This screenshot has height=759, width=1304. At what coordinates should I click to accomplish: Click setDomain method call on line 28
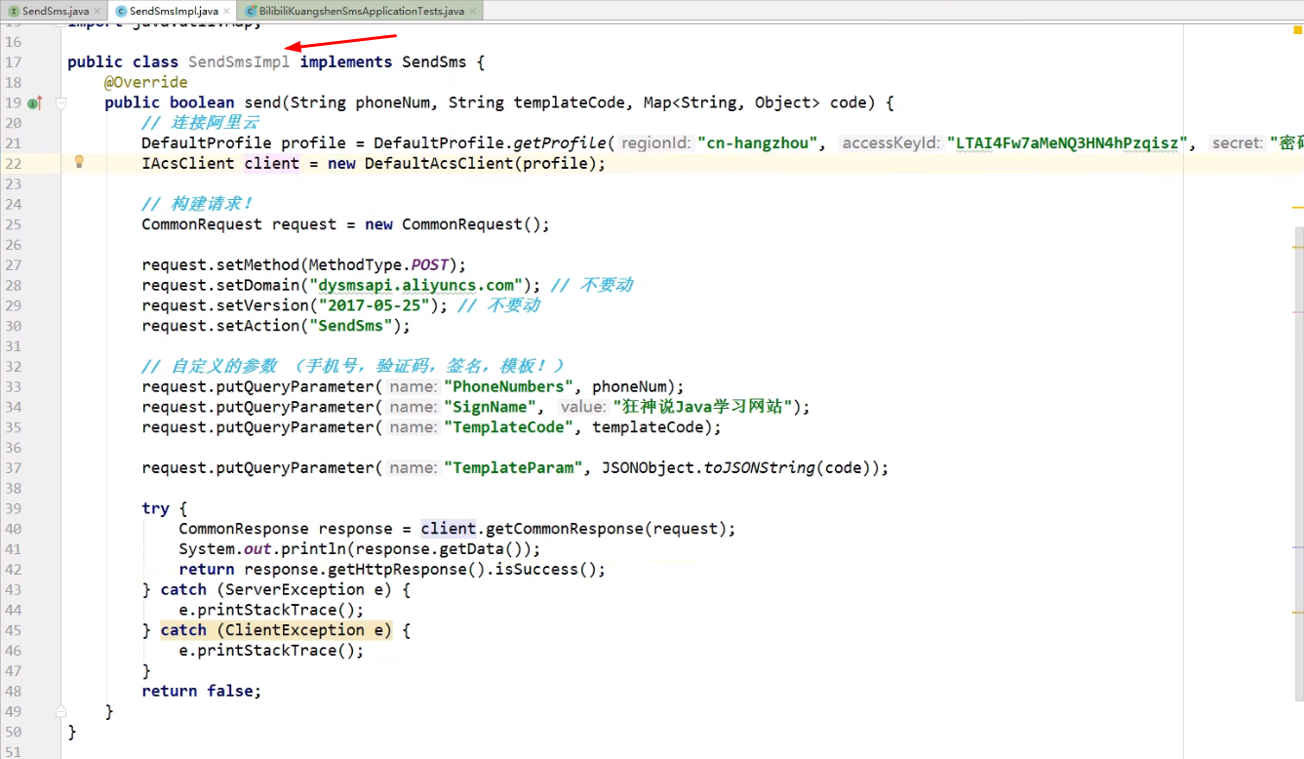coord(257,285)
